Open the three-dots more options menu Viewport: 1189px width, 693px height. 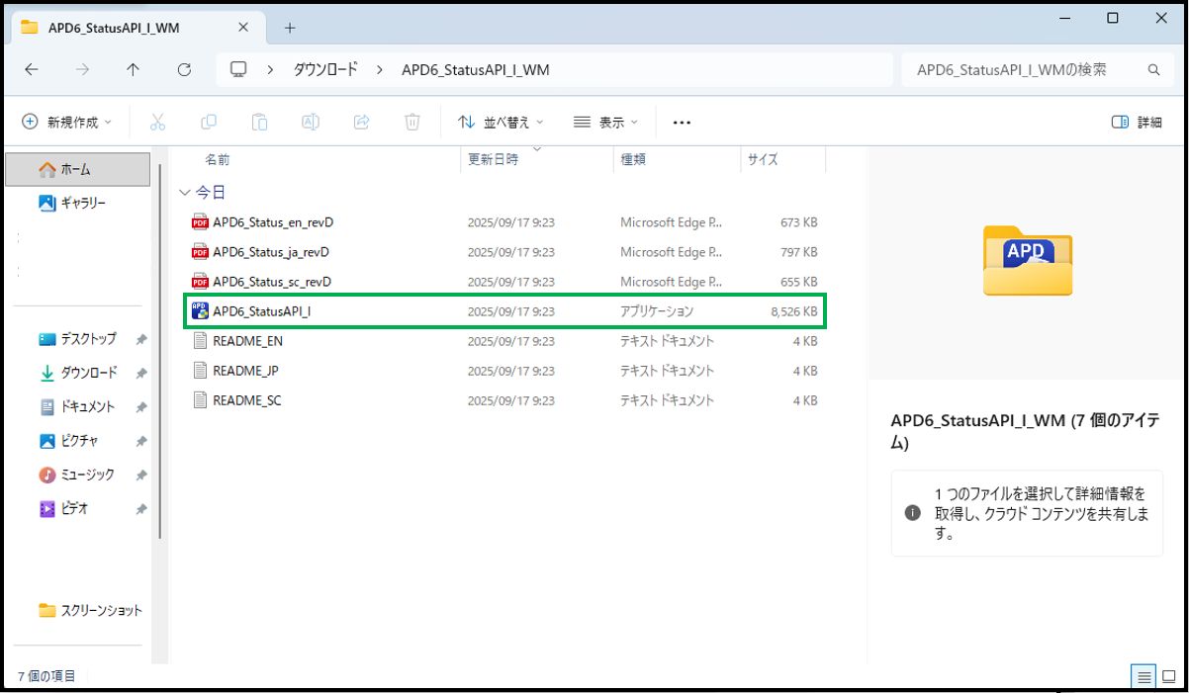(682, 122)
